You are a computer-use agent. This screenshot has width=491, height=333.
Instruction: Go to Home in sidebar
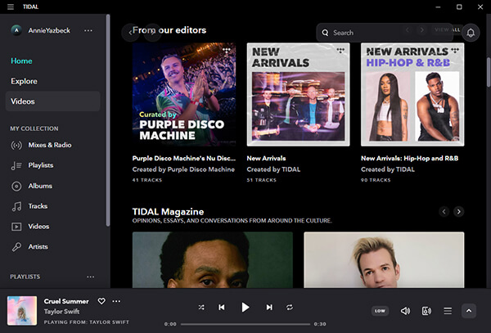[x=21, y=61]
